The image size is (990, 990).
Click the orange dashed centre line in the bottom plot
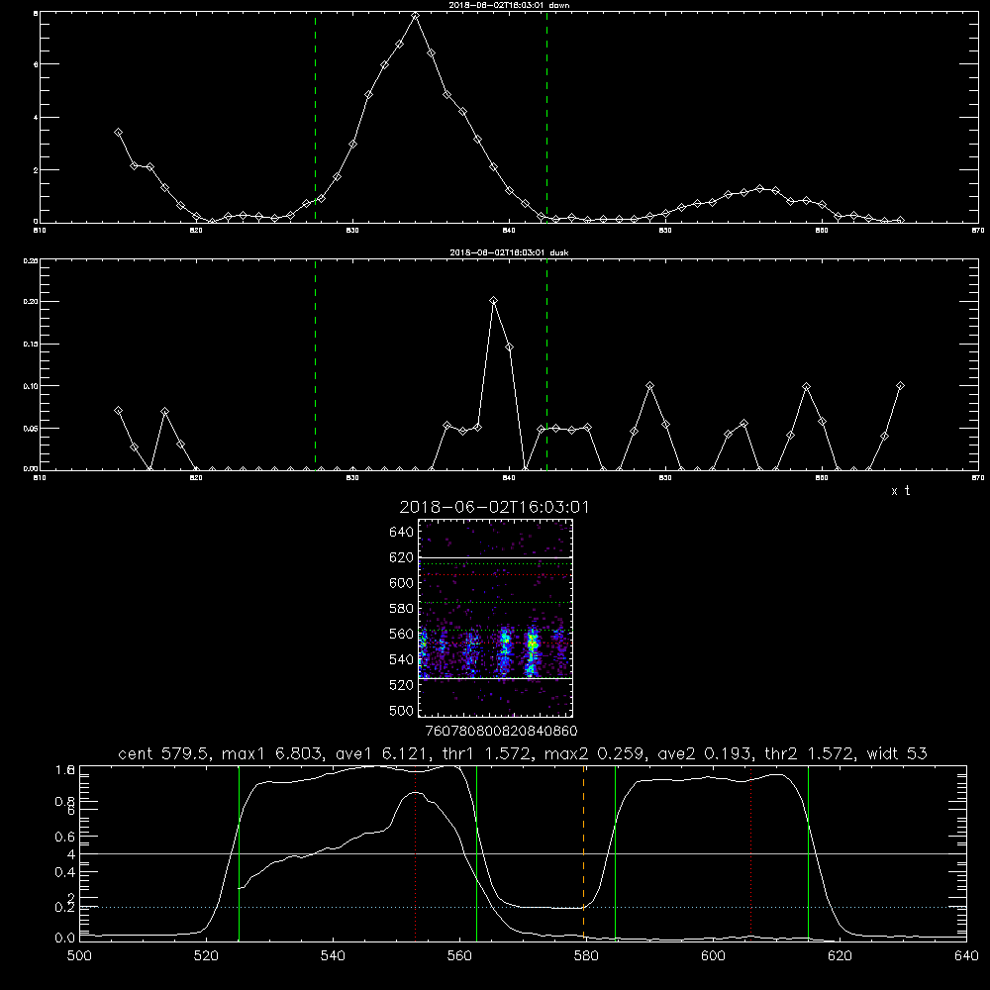coord(583,852)
